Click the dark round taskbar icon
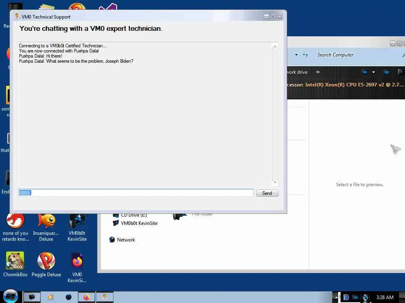The height and width of the screenshot is (303, 405). tap(68, 297)
